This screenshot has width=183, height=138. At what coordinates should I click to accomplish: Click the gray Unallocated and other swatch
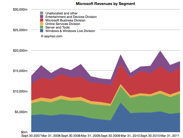(42, 13)
